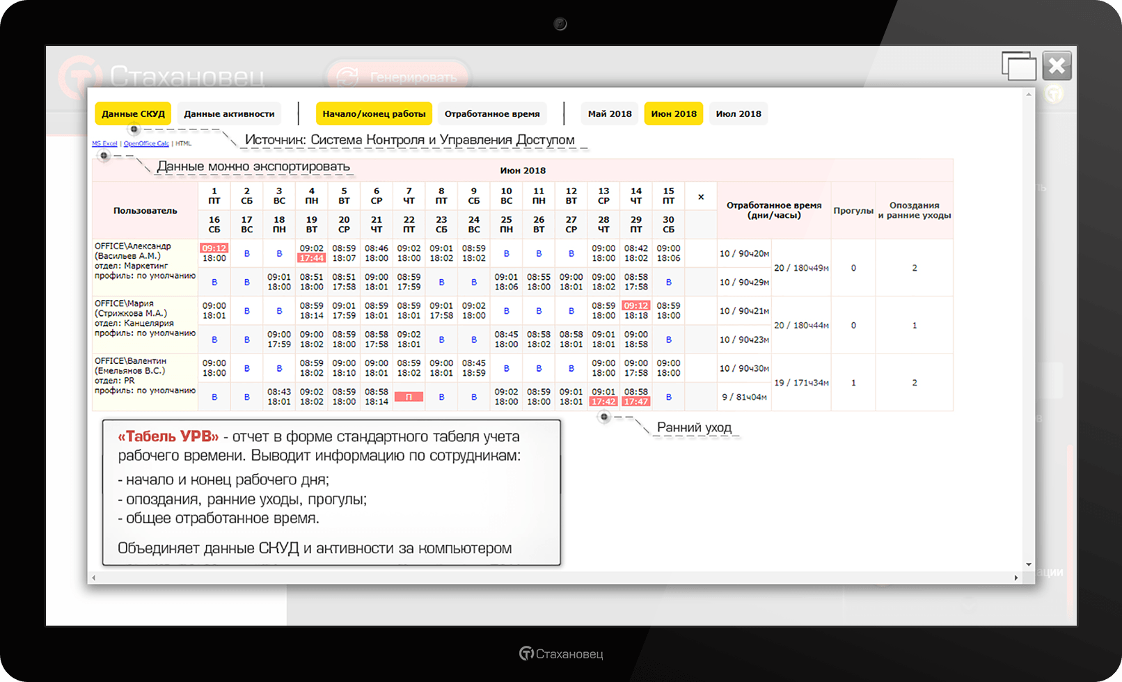The image size is (1122, 682).
Task: Select the Данные СКУД tab
Action: 133,113
